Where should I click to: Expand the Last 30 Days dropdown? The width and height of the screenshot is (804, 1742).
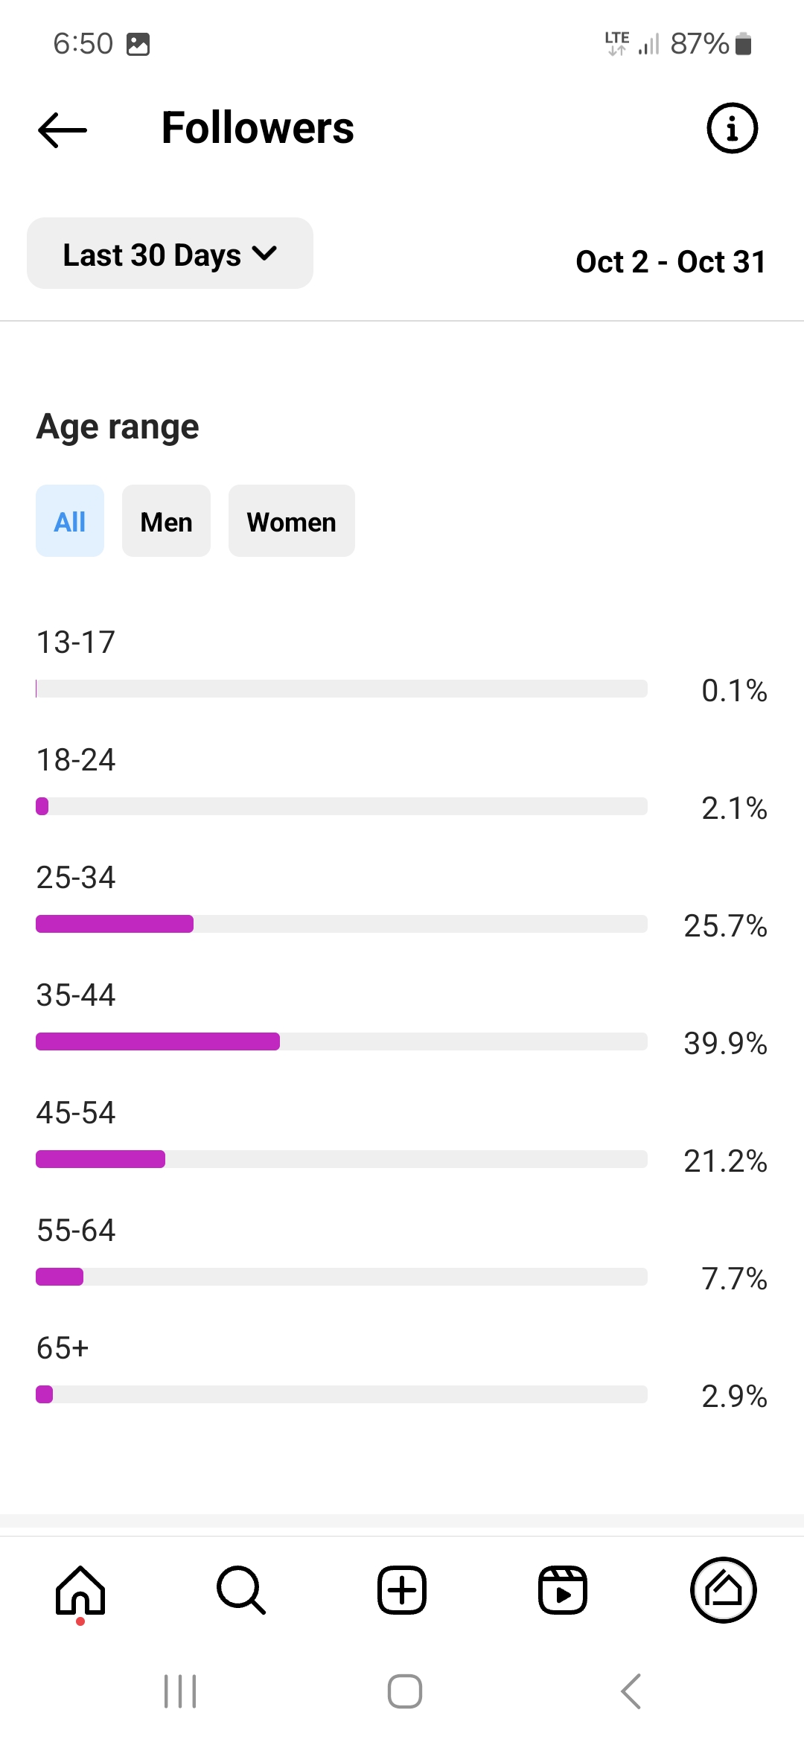click(x=170, y=254)
